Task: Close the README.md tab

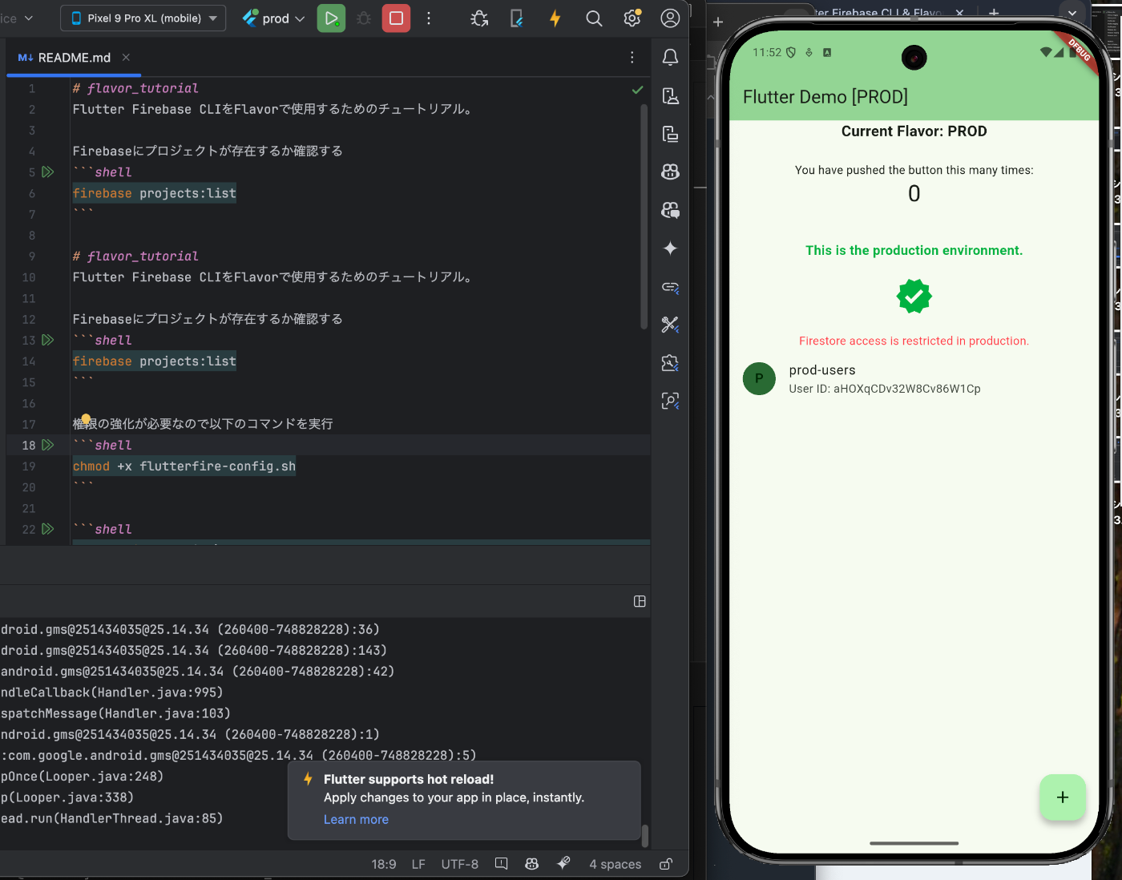Action: click(126, 58)
